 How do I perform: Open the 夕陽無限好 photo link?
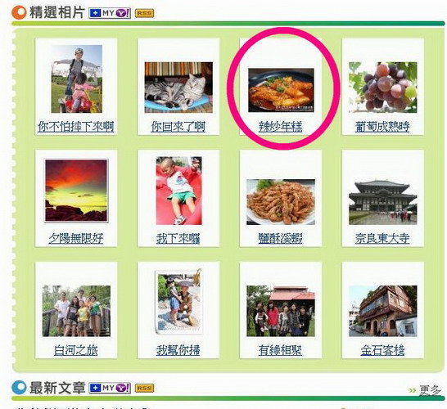pyautogui.click(x=76, y=238)
